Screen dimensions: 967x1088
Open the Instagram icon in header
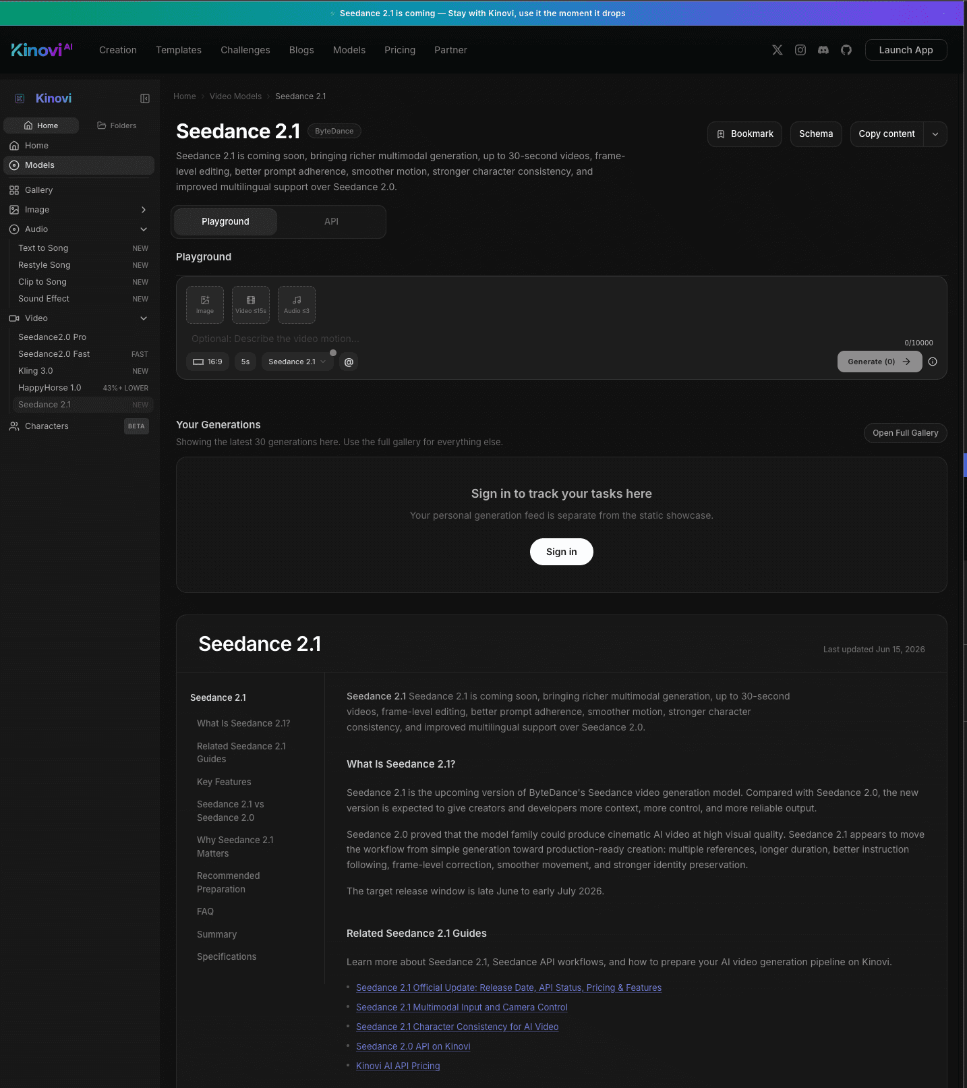point(800,50)
